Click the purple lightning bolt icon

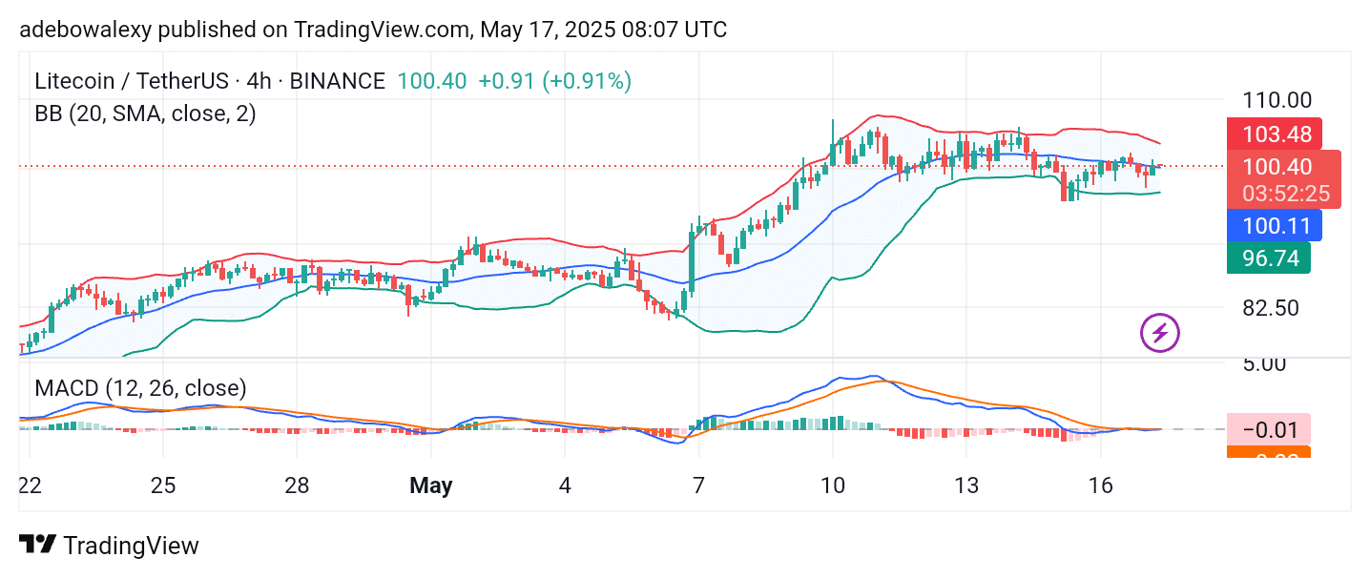(x=1160, y=334)
